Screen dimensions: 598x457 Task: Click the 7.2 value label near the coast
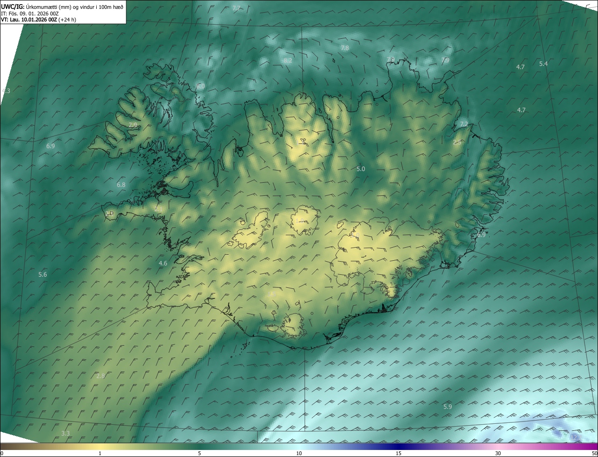(464, 124)
